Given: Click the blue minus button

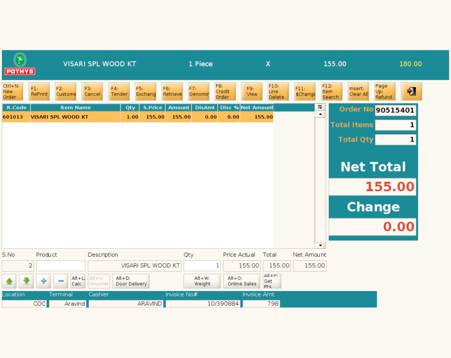Looking at the screenshot, I should [x=61, y=281].
